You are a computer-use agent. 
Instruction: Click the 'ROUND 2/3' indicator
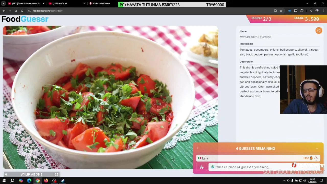[x=261, y=19]
